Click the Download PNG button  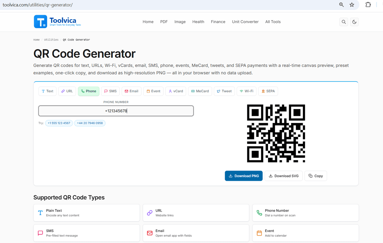pos(244,176)
